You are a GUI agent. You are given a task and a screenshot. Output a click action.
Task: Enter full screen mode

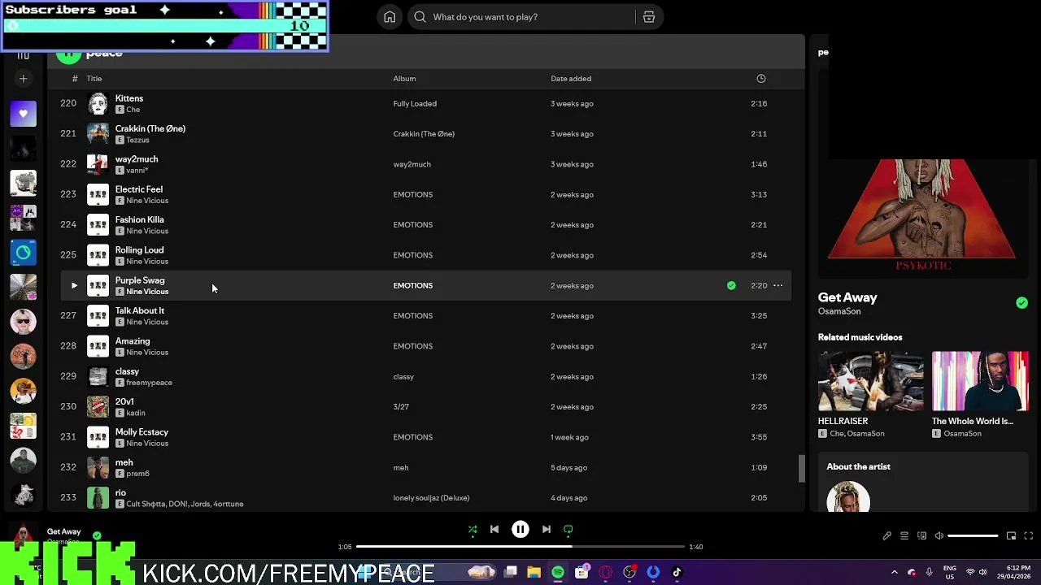coord(1029,536)
